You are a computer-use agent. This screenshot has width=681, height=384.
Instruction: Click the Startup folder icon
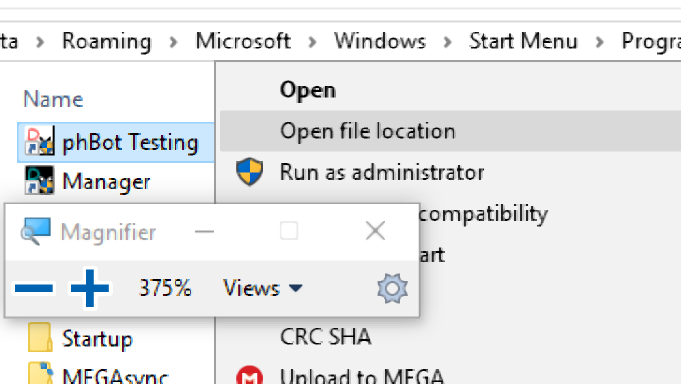[x=40, y=338]
